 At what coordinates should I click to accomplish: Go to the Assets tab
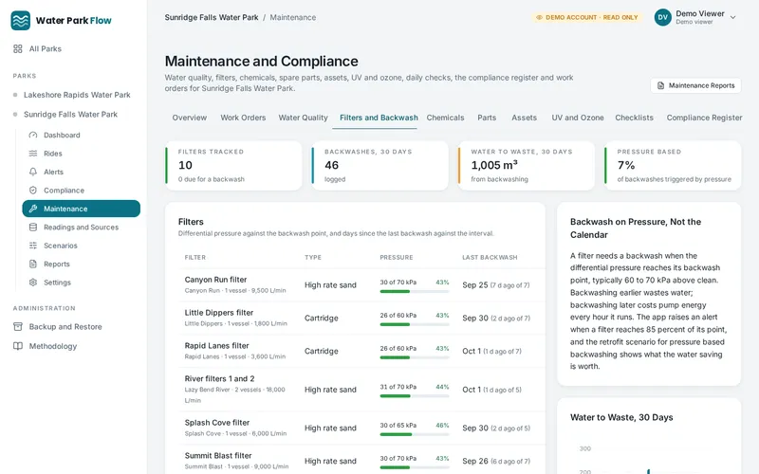[525, 118]
